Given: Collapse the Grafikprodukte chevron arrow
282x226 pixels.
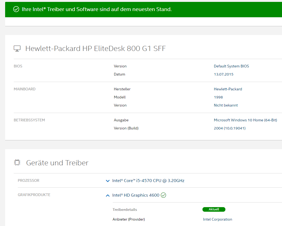Looking at the screenshot, I should (108, 195).
